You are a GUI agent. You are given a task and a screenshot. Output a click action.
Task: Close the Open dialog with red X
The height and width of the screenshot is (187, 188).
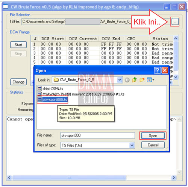coord(165,70)
